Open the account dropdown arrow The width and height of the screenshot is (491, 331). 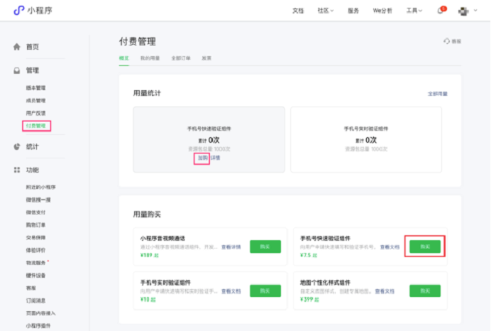[475, 11]
